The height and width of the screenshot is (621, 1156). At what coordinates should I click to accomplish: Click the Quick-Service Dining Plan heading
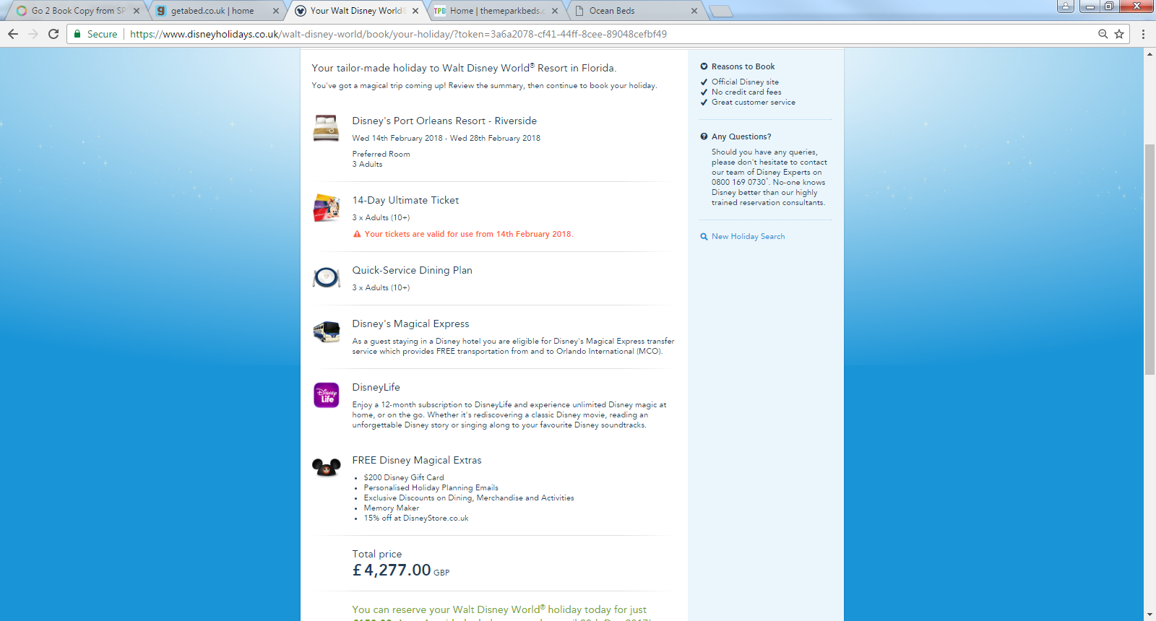412,270
